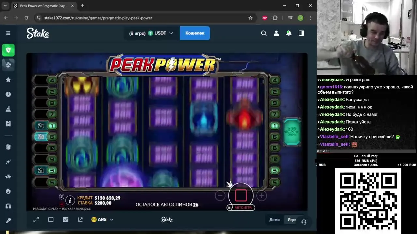
Task: Open the Stake originals sidebar icon
Action: (8, 147)
